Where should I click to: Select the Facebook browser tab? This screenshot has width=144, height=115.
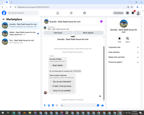click(7, 2)
